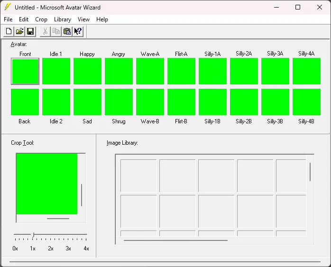
Task: Click the Image Library vertical scrollbar
Action: pyautogui.click(x=310, y=172)
